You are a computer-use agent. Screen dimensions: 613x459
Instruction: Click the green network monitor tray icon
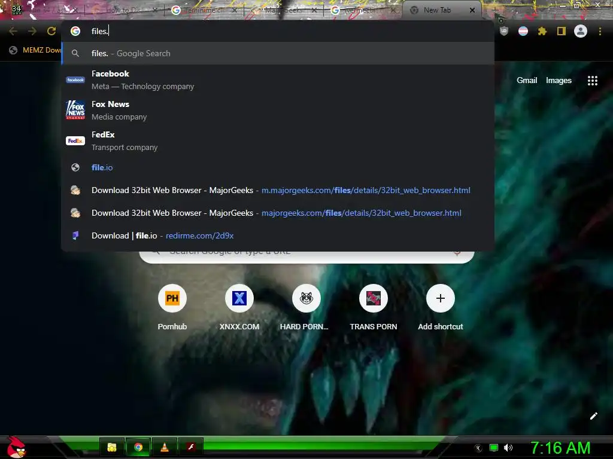coord(494,448)
